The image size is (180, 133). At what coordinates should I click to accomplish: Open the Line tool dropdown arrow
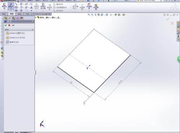(19, 4)
